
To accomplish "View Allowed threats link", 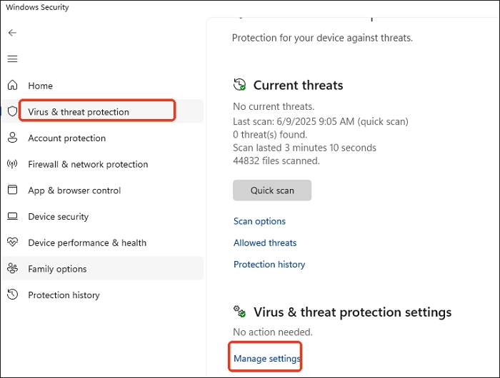I will pyautogui.click(x=265, y=242).
